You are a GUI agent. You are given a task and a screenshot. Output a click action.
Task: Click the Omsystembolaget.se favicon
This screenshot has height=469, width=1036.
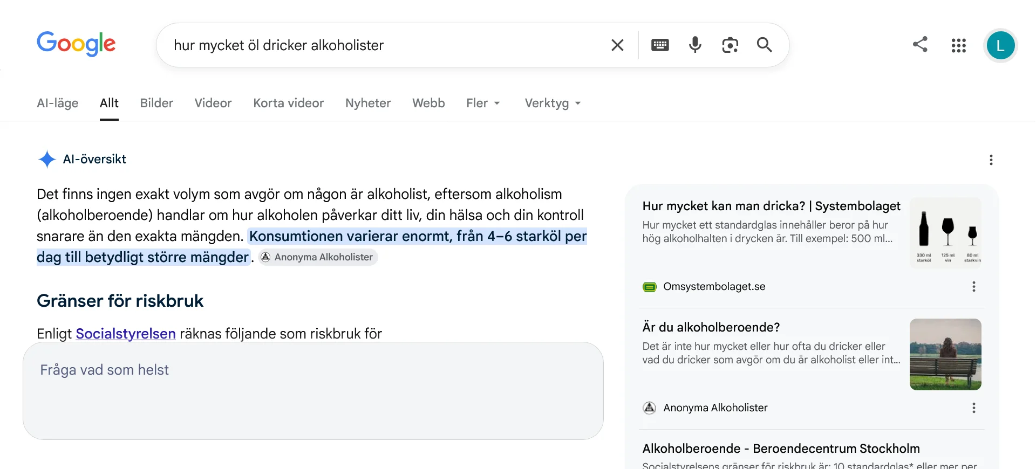point(650,287)
